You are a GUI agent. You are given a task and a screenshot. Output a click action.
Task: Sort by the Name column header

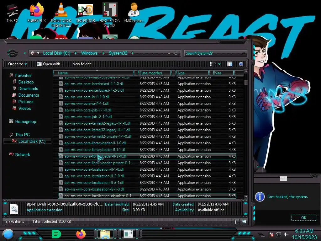click(x=93, y=73)
